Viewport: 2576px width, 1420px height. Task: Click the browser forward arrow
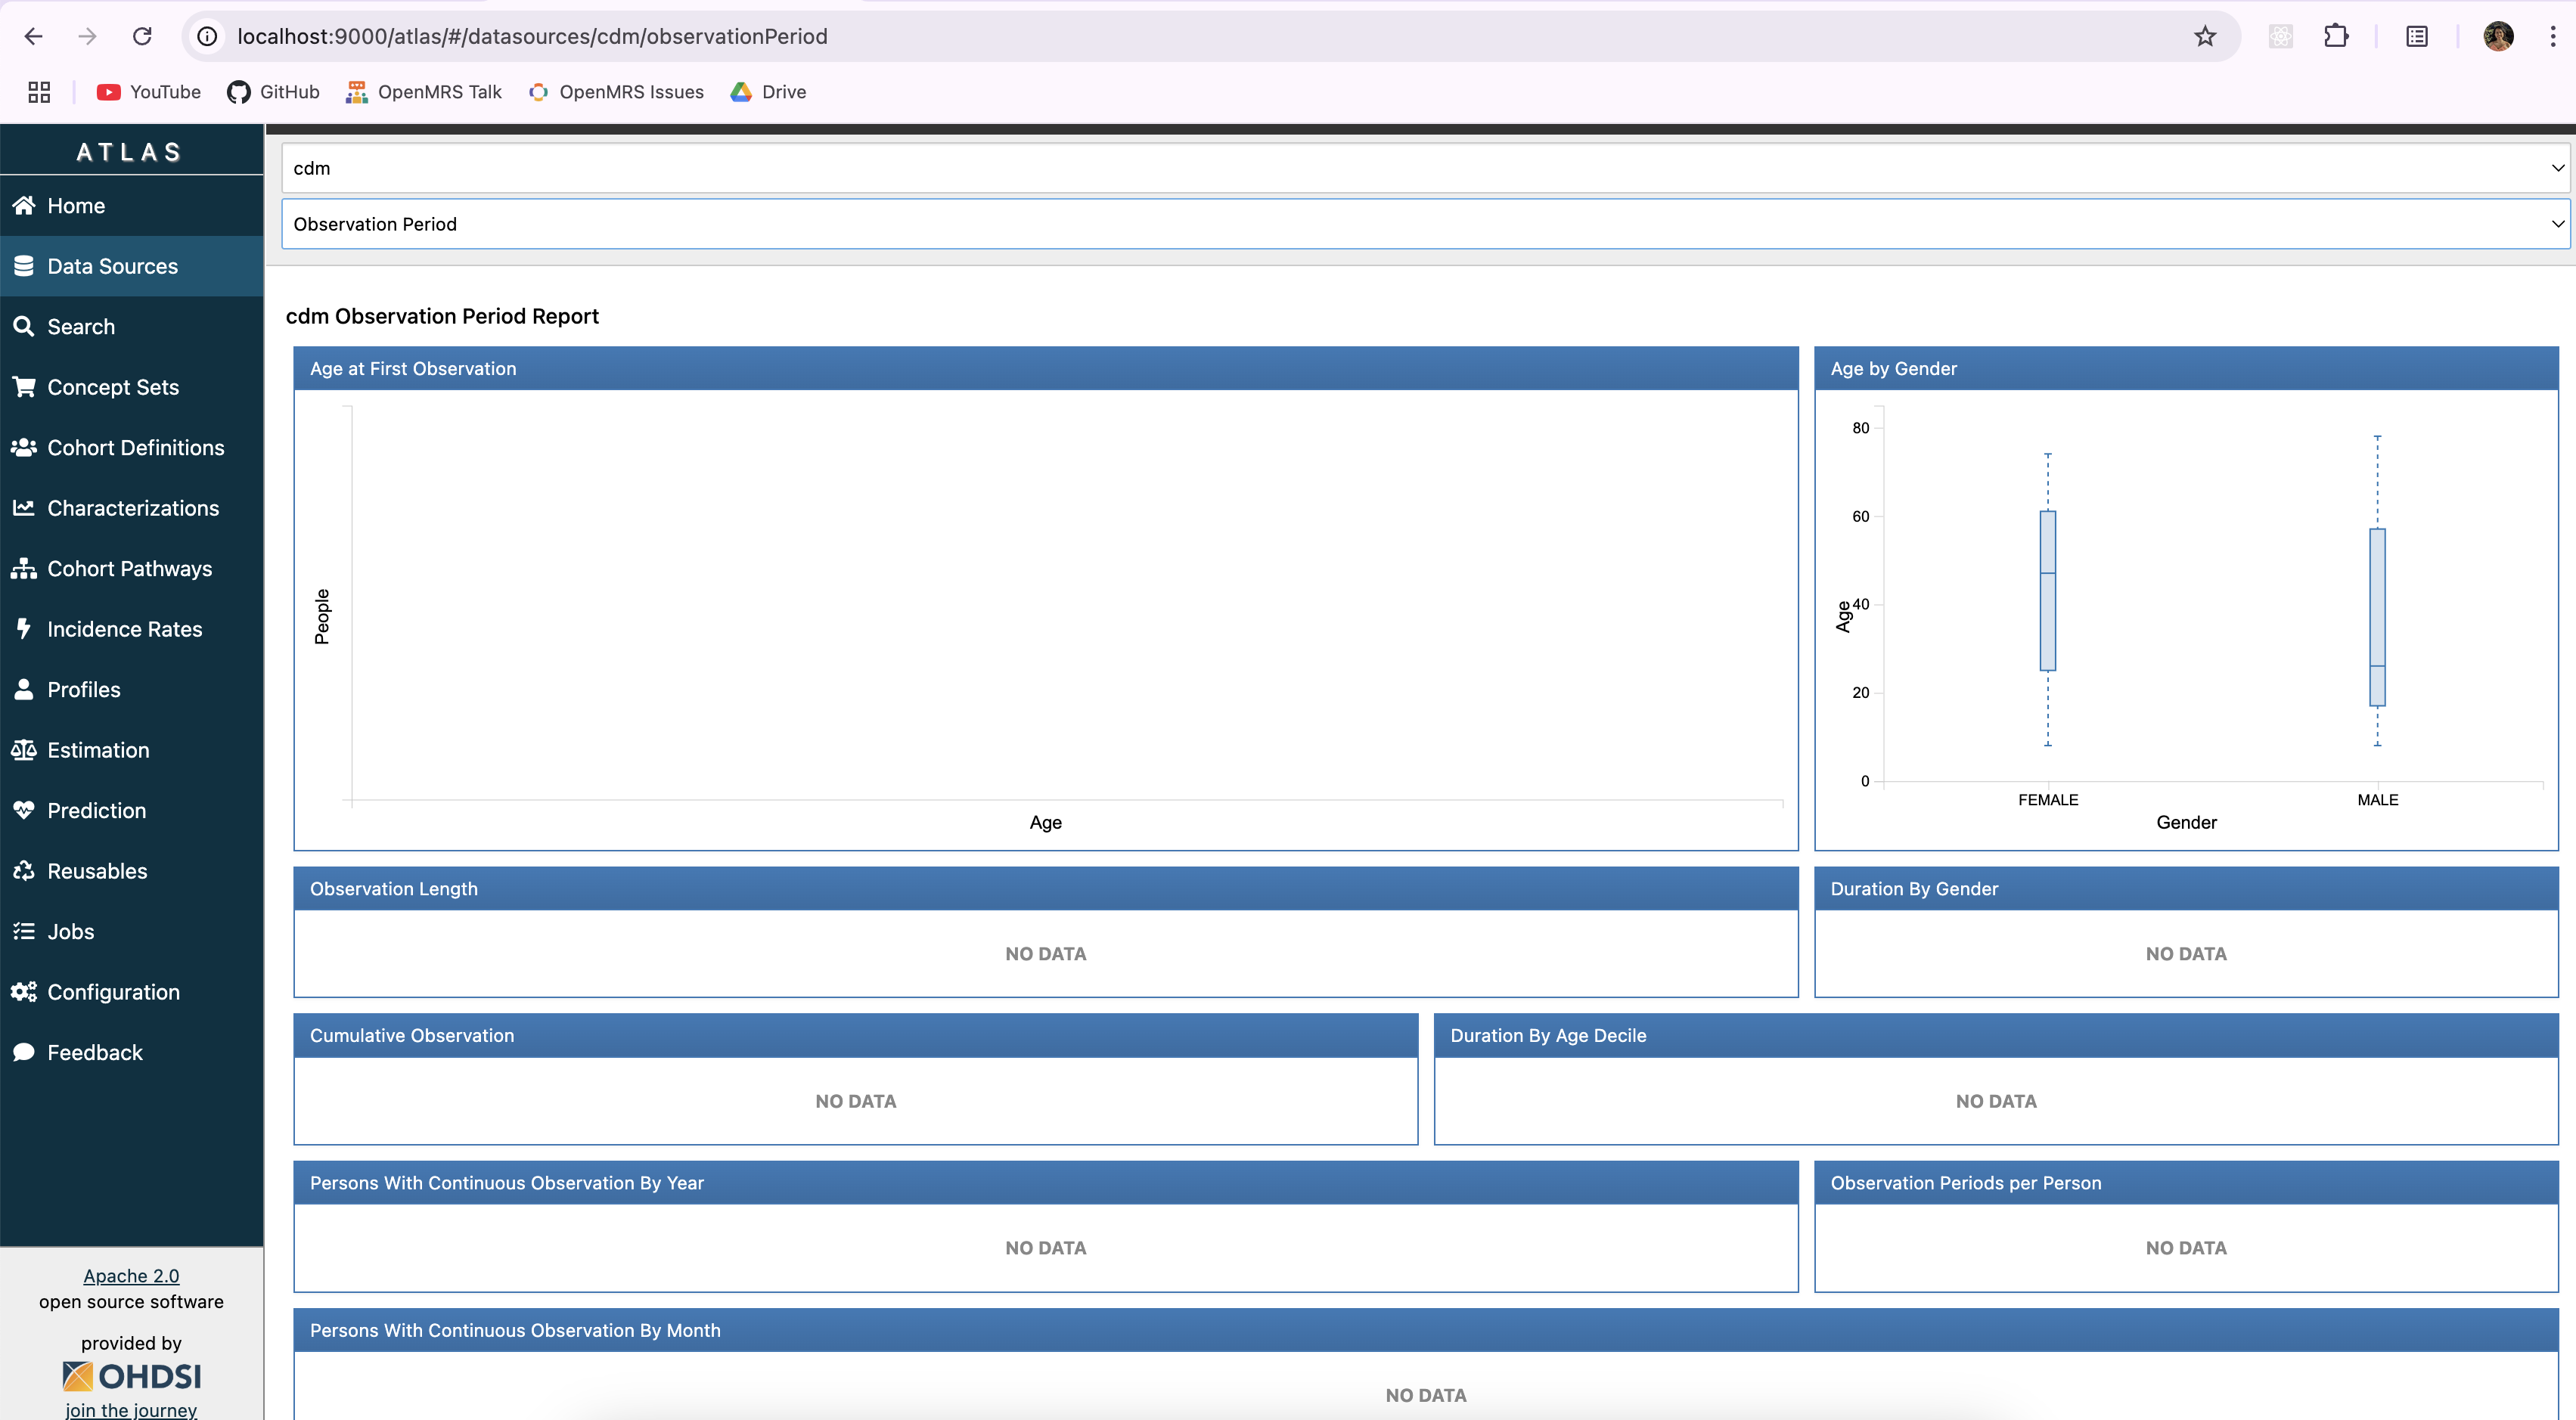(87, 36)
